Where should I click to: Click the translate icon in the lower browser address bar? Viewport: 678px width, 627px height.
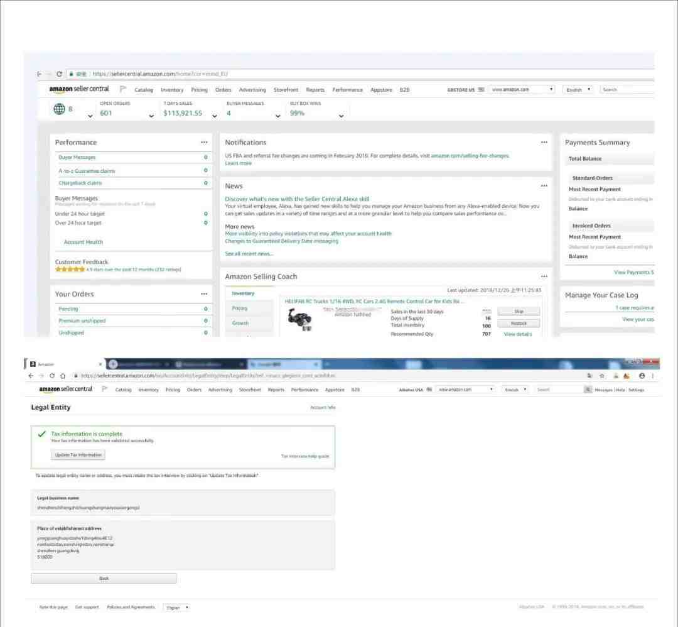pos(589,376)
